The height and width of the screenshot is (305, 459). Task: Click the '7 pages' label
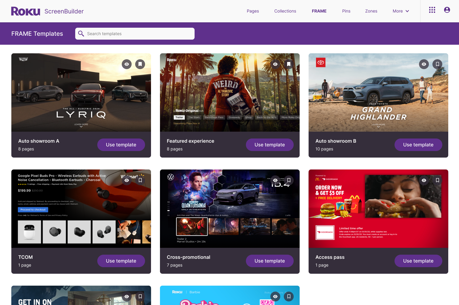tap(175, 265)
